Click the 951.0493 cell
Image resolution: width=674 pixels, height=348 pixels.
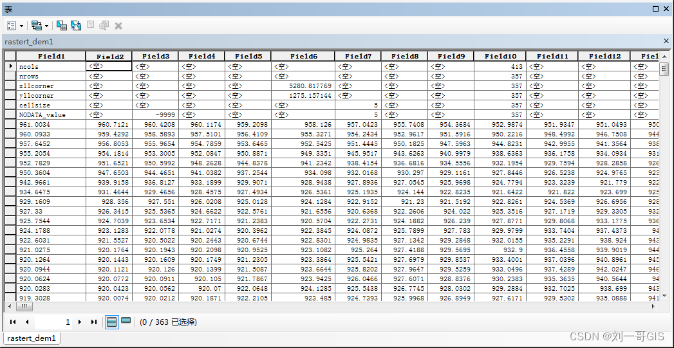pyautogui.click(x=604, y=125)
